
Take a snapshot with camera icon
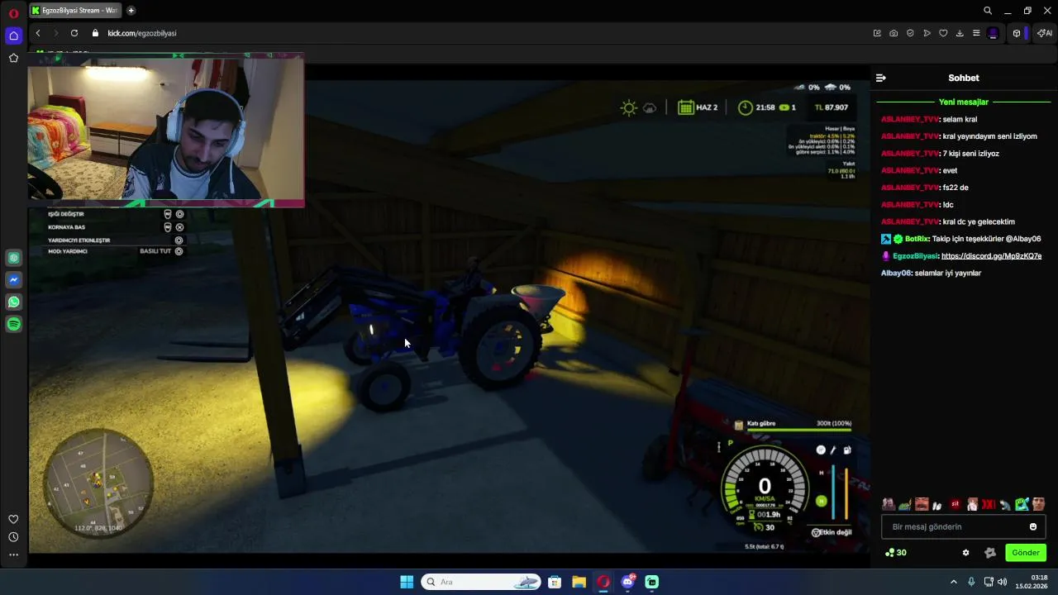894,33
